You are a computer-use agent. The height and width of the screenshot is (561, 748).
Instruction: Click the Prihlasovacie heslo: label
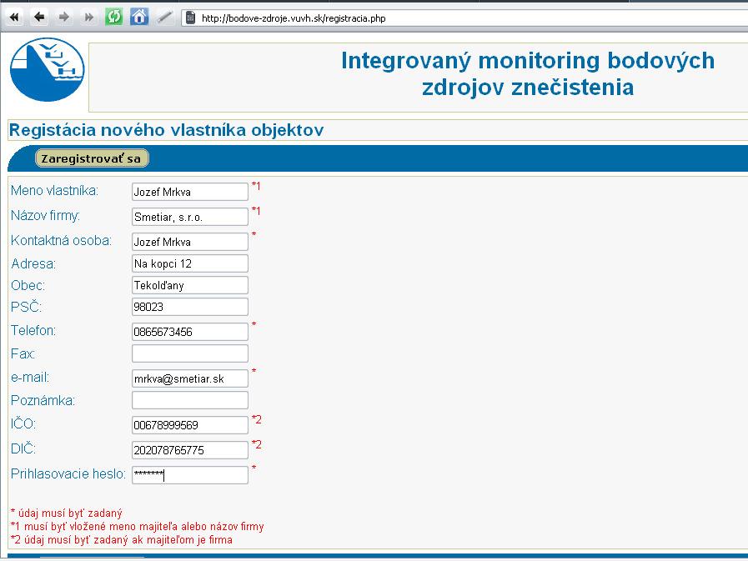click(x=68, y=473)
